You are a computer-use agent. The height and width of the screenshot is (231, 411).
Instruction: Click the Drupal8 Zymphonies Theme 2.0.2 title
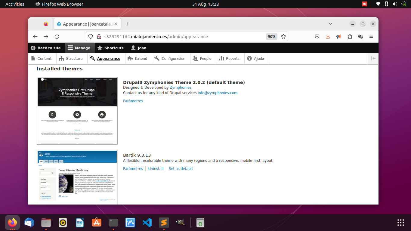click(x=184, y=82)
